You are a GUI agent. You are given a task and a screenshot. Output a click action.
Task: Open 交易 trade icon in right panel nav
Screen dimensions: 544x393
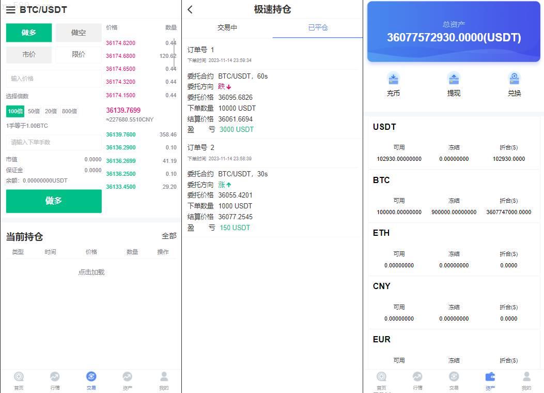pos(454,376)
